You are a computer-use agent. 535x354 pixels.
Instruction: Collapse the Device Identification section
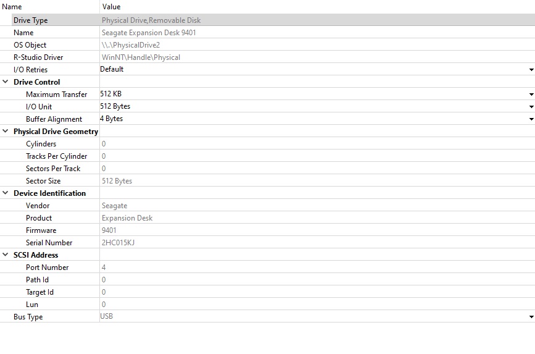pos(6,193)
